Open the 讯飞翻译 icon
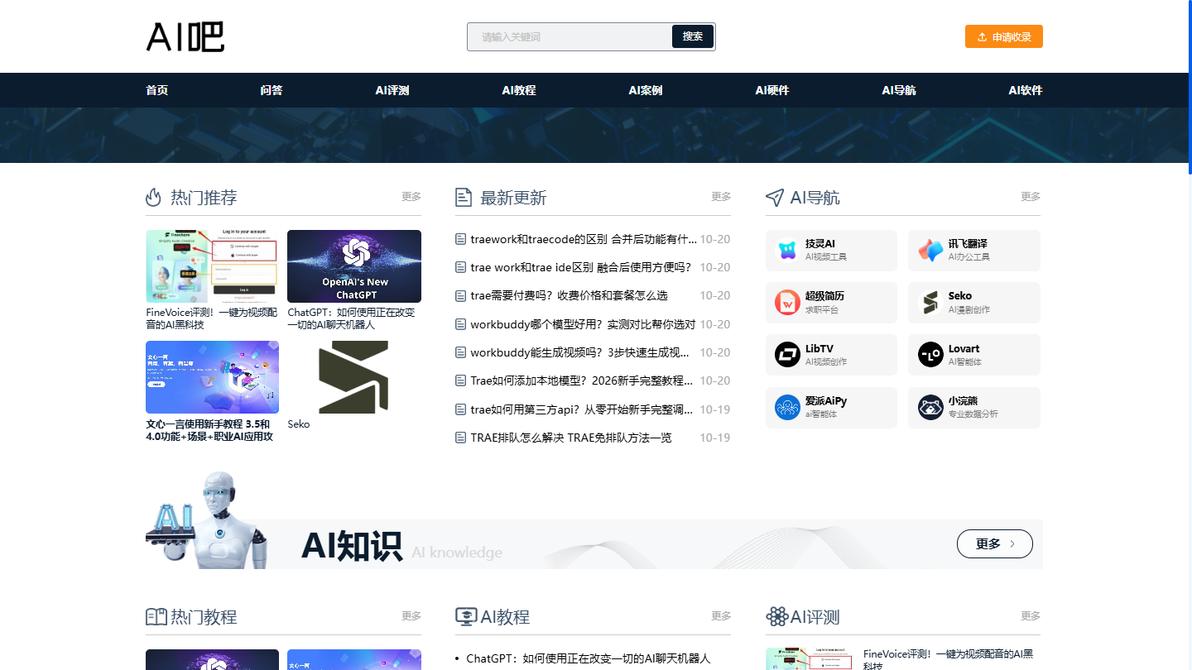This screenshot has width=1192, height=670. (x=930, y=250)
